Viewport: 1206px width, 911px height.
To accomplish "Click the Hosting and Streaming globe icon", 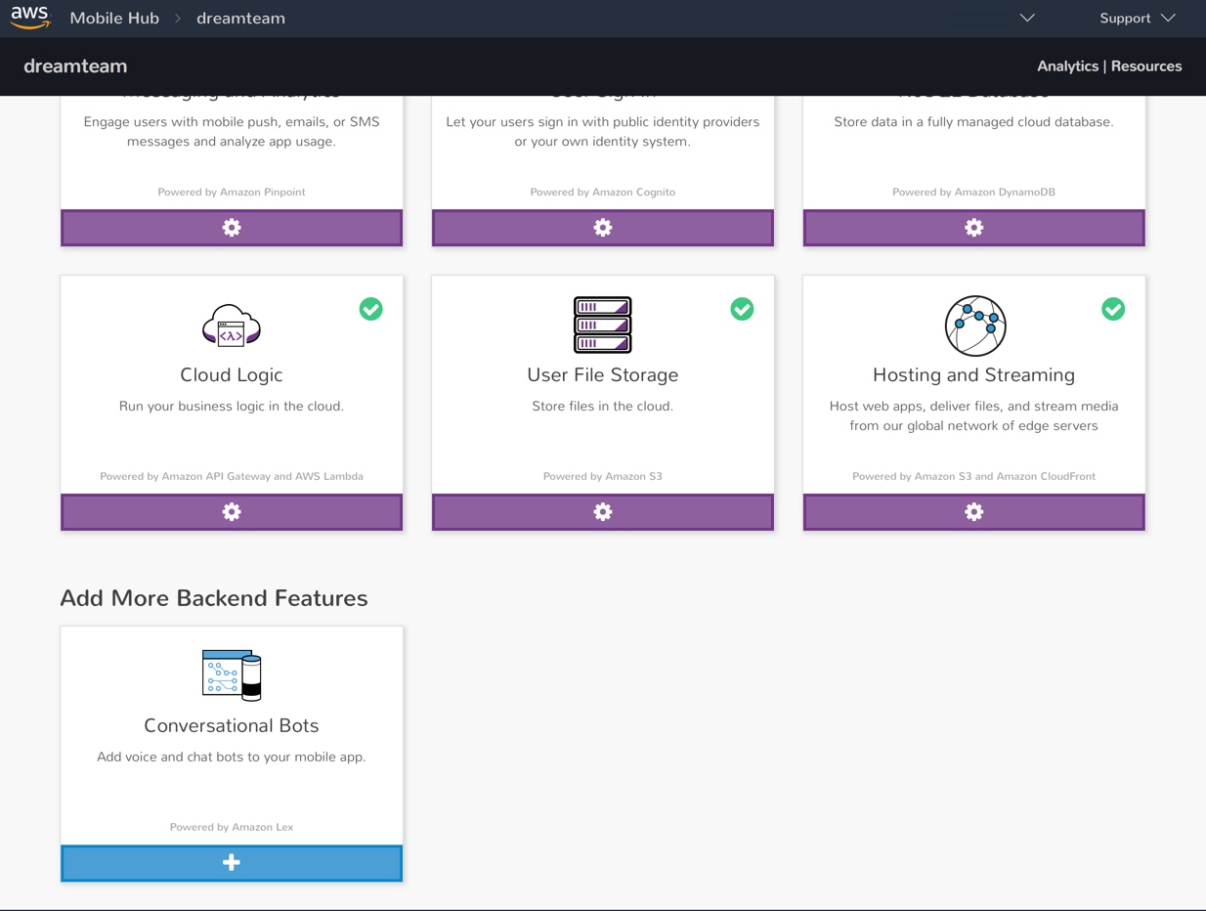I will click(975, 325).
